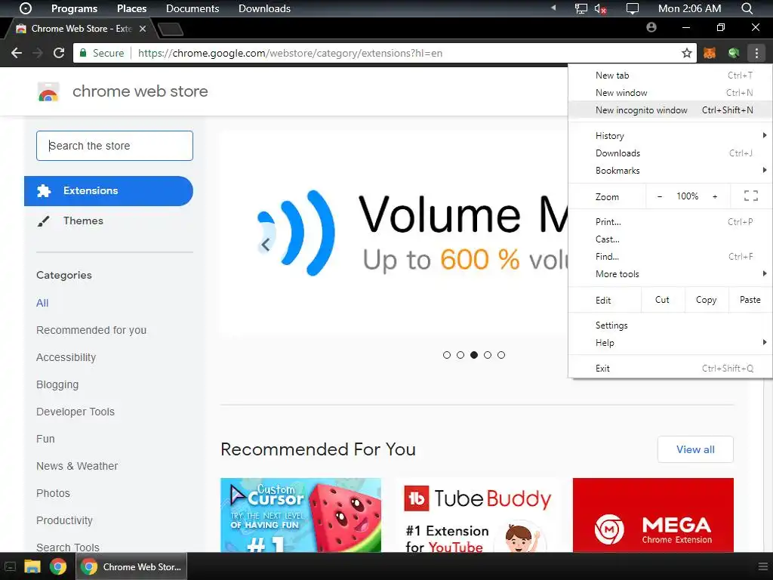Click the muted volume icon in system tray
773x580 pixels.
[600, 8]
